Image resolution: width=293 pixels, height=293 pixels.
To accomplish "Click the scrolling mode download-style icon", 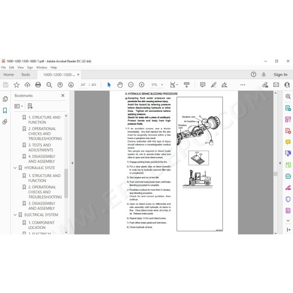I will tap(187, 85).
